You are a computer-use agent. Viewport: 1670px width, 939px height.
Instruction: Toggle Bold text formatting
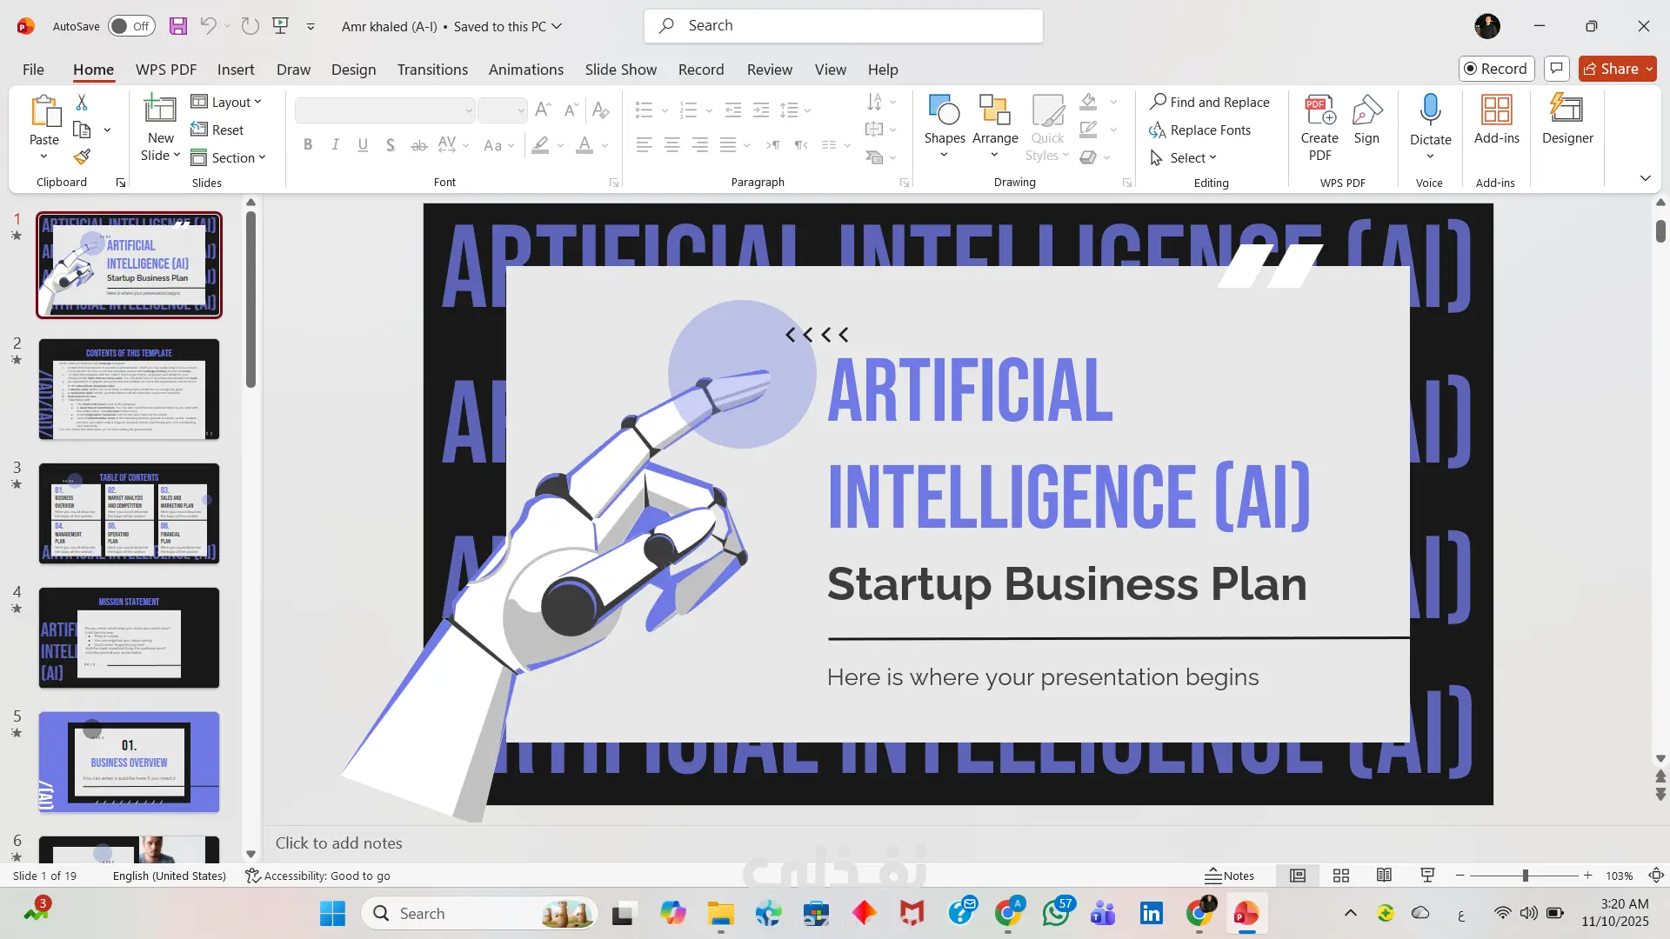308,145
